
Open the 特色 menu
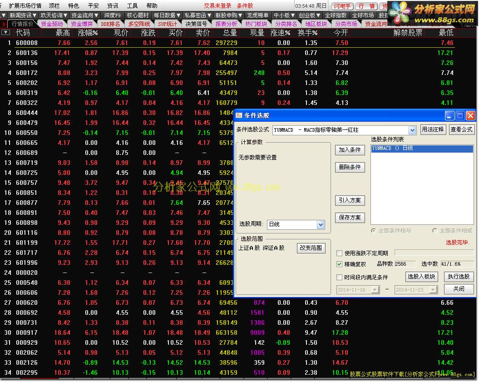tap(74, 6)
